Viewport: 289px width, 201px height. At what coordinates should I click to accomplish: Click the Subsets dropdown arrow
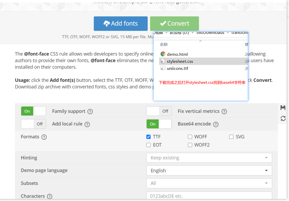pos(266,183)
